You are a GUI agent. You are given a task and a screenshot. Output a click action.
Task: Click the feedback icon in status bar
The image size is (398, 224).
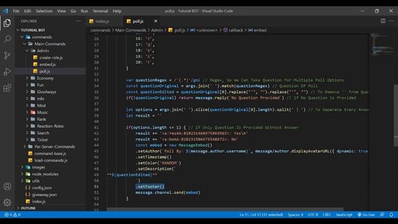382,215
